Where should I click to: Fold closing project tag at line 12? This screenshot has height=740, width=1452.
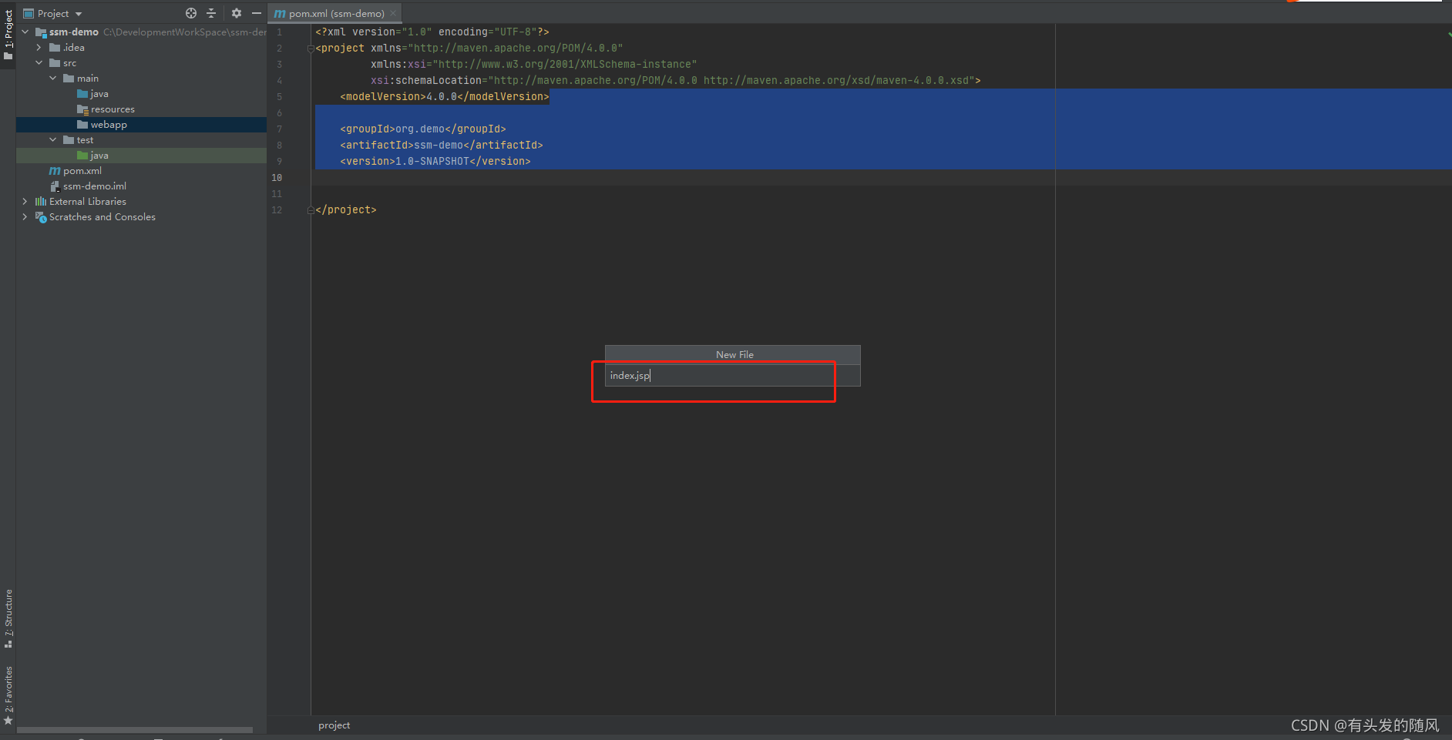coord(311,210)
